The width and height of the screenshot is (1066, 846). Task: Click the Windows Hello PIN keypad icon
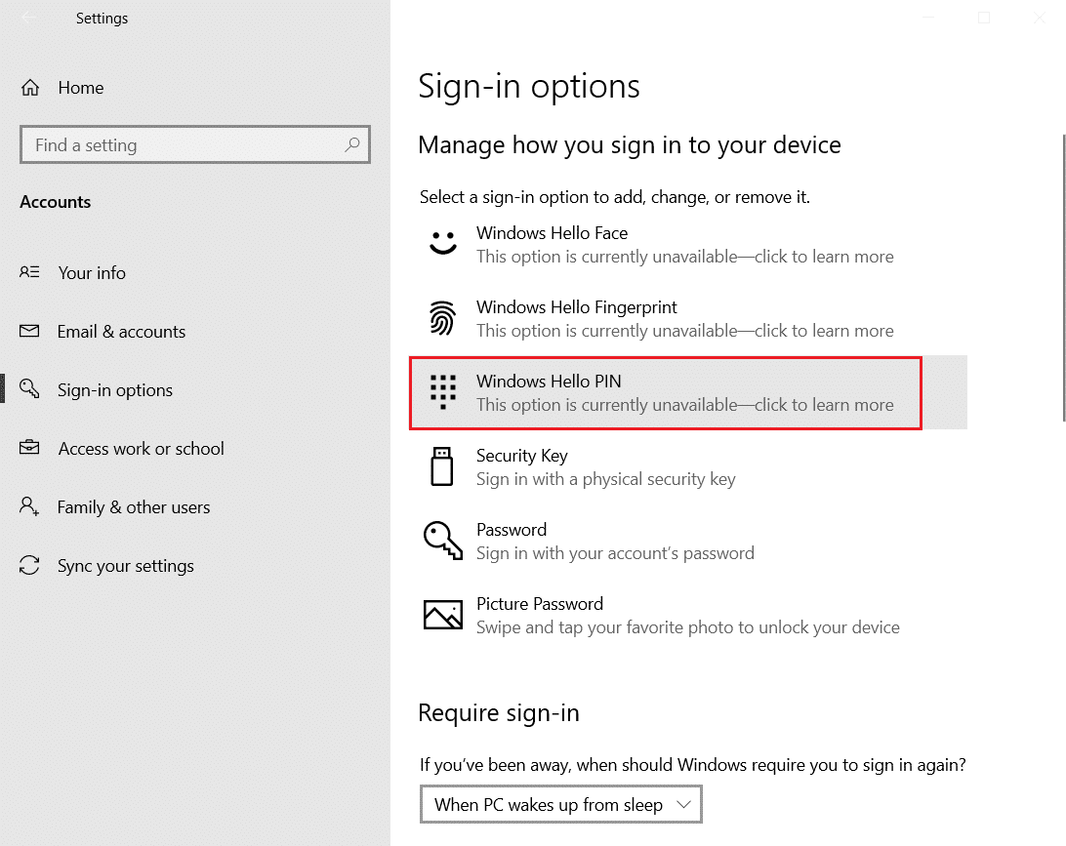coord(442,391)
